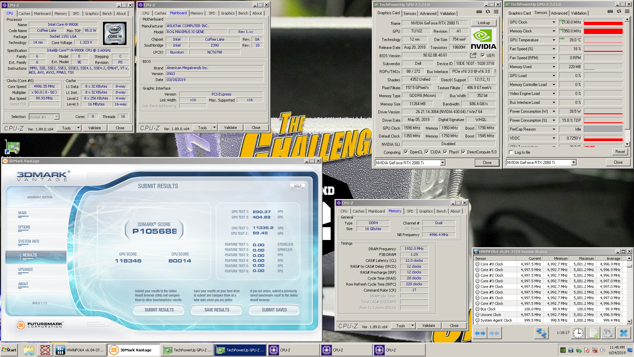This screenshot has height=357, width=634.
Task: Open GPU selector dropdown in Graphics Card window
Action: pyautogui.click(x=442, y=163)
